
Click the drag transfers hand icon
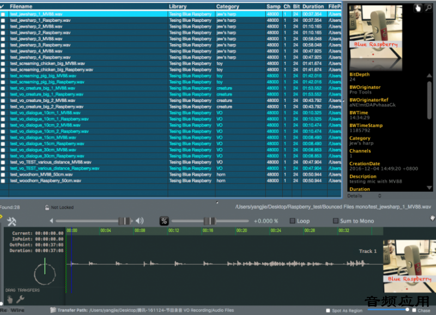point(10,299)
